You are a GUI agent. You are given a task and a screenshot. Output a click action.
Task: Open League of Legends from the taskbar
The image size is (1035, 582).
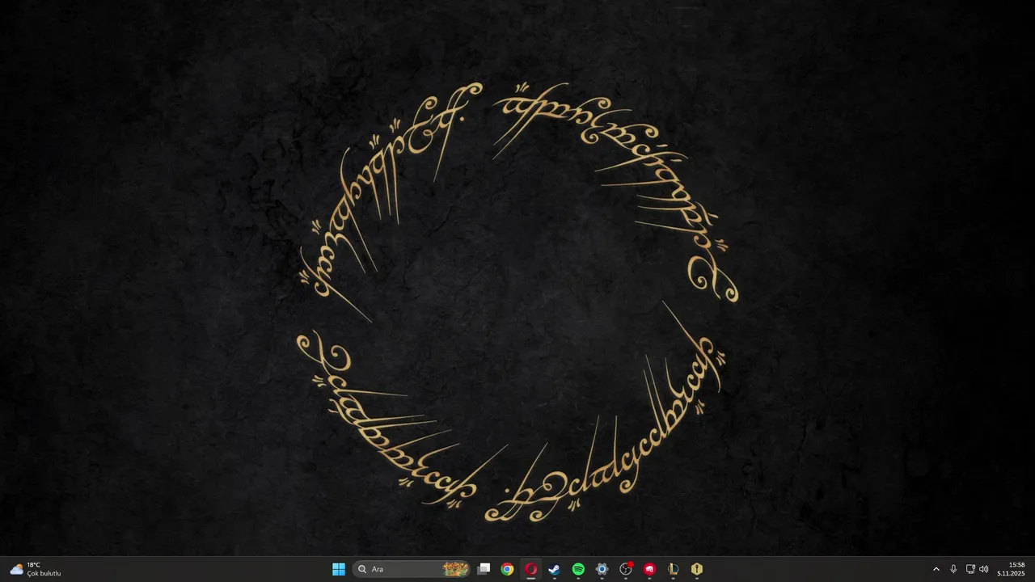point(673,569)
